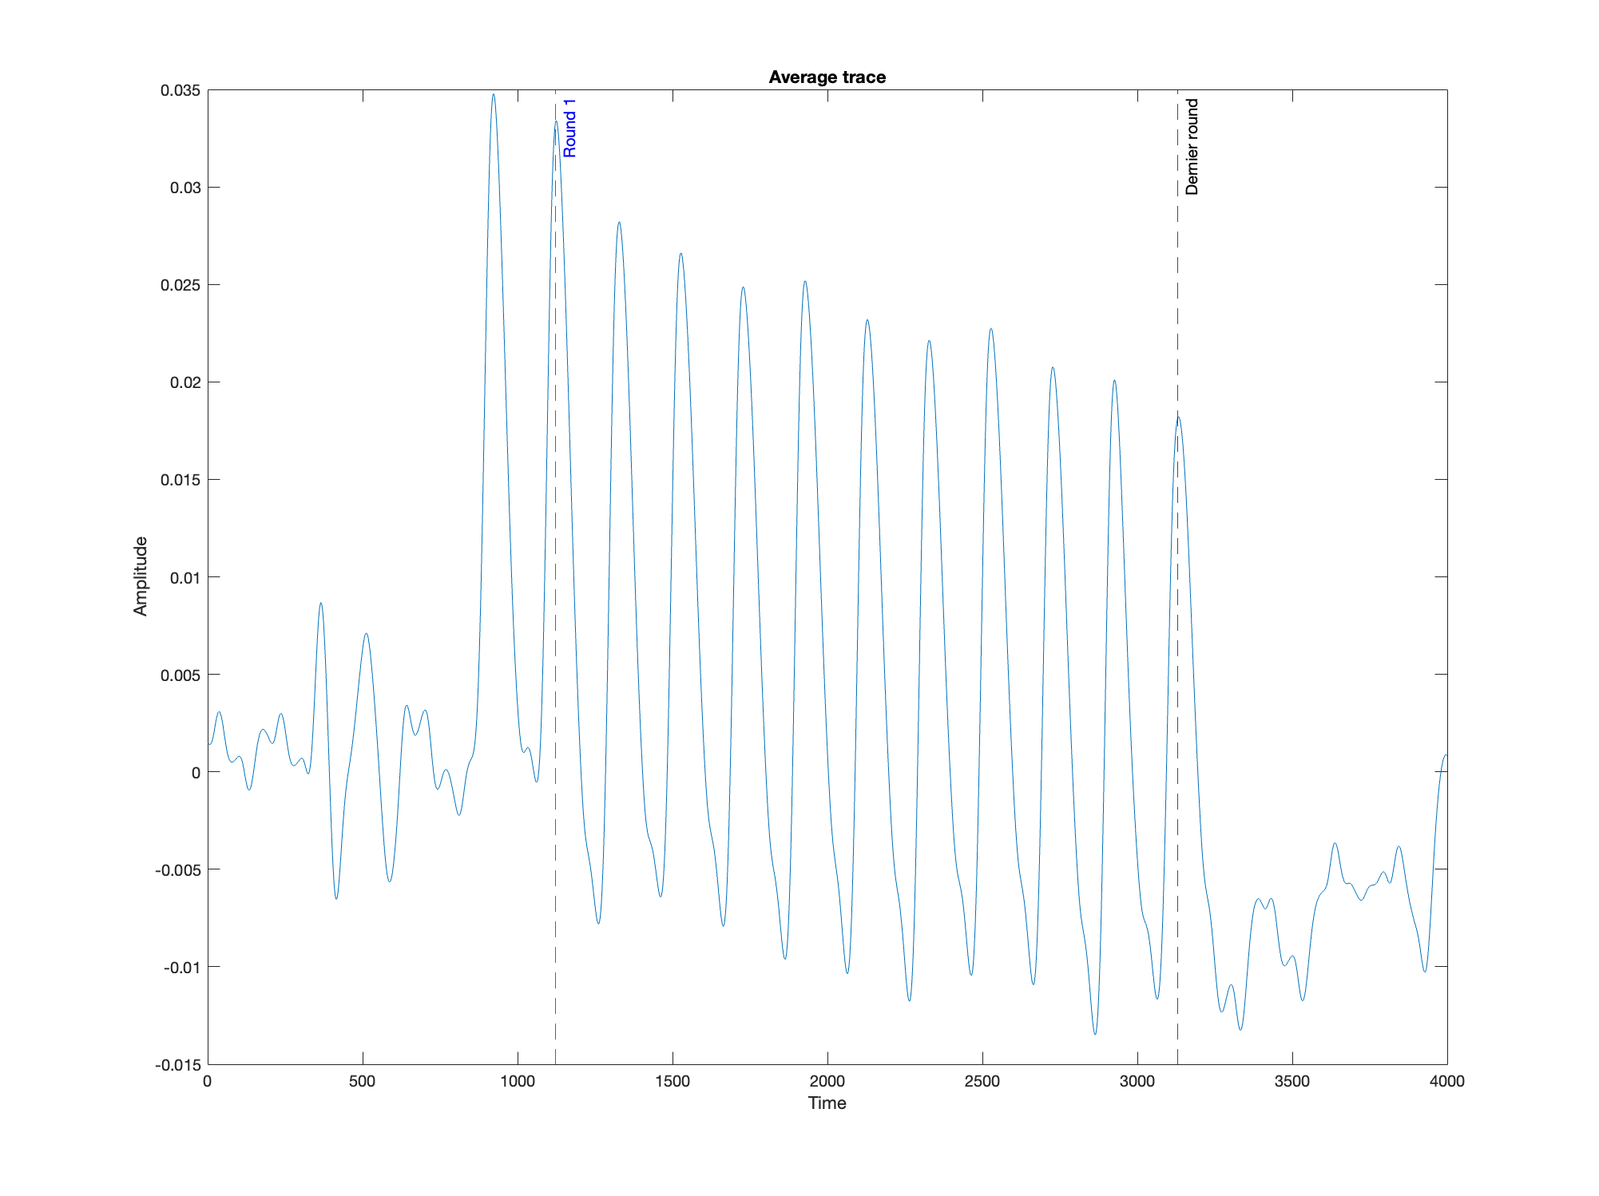Click the x-axis tick label 500
Image resolution: width=1599 pixels, height=1196 pixels.
tap(362, 1081)
